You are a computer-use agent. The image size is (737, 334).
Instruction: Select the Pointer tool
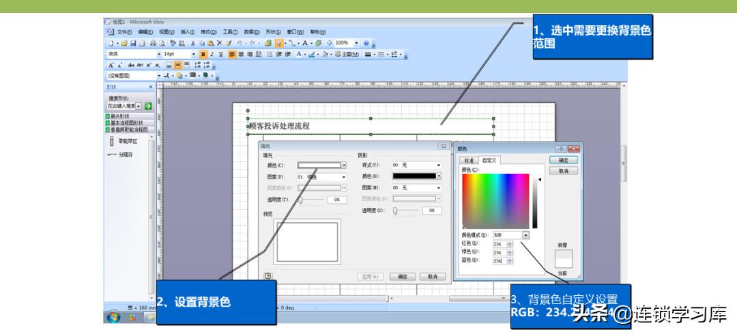278,43
